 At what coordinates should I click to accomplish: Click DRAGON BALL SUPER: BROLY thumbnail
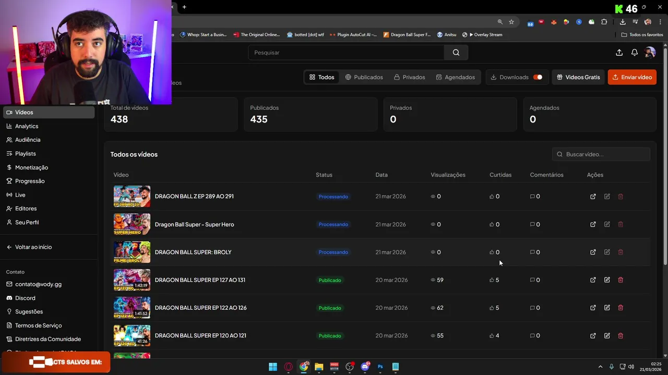point(132,252)
